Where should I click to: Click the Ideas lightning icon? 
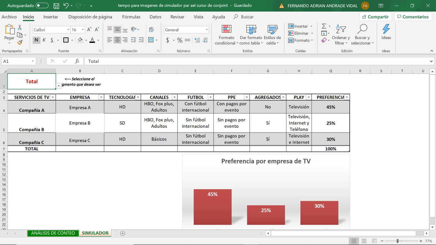[386, 32]
